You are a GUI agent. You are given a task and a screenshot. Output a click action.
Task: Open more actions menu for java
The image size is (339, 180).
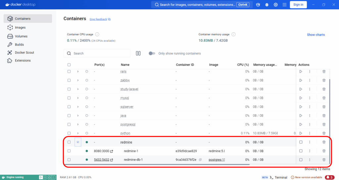click(x=310, y=115)
